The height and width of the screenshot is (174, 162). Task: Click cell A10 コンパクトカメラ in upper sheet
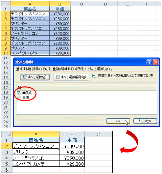[30, 53]
